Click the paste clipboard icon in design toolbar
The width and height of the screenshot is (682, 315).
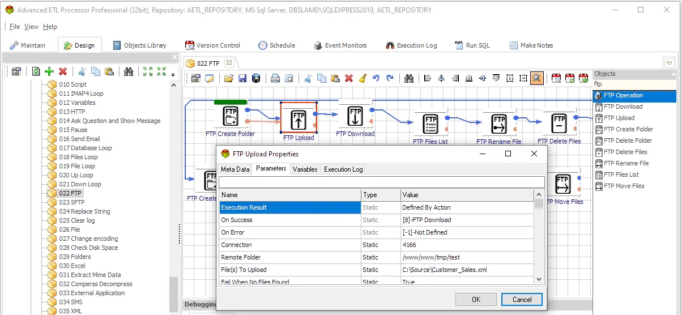335,78
